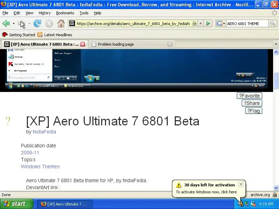Open the File menu
This screenshot has width=279, height=209.
click(5, 13)
